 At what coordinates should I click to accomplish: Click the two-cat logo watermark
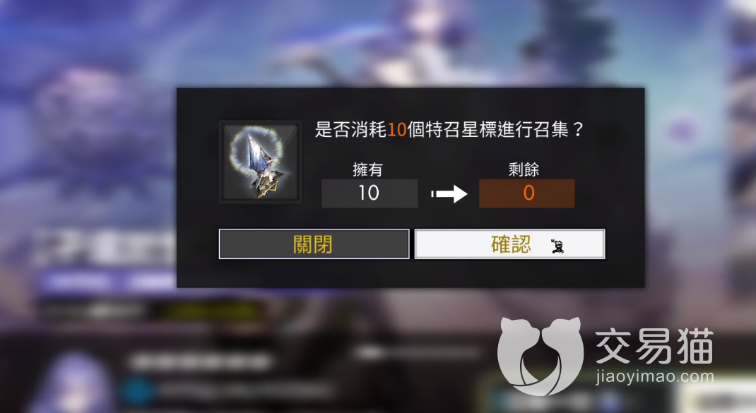541,355
